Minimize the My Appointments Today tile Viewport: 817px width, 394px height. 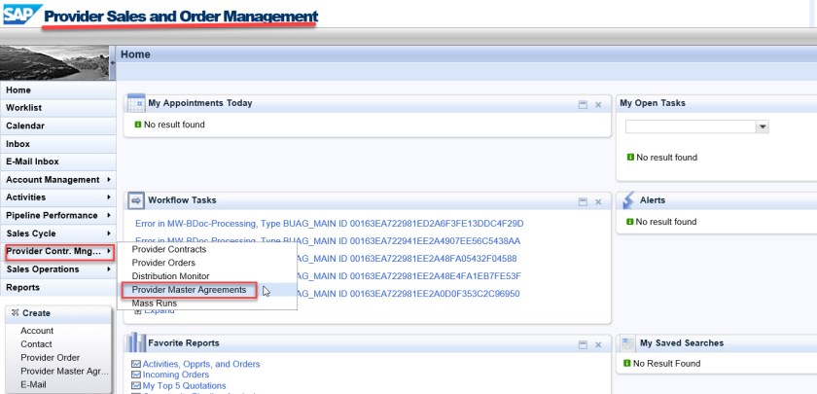point(583,105)
